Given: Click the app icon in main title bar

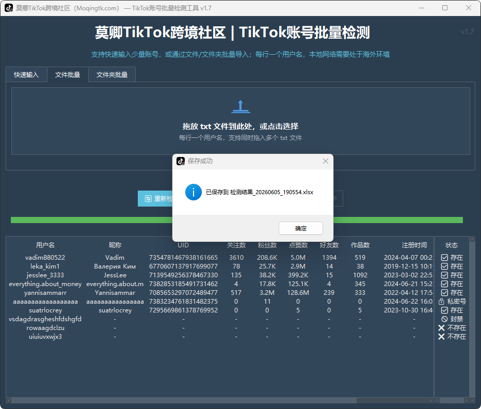Looking at the screenshot, I should pos(9,8).
